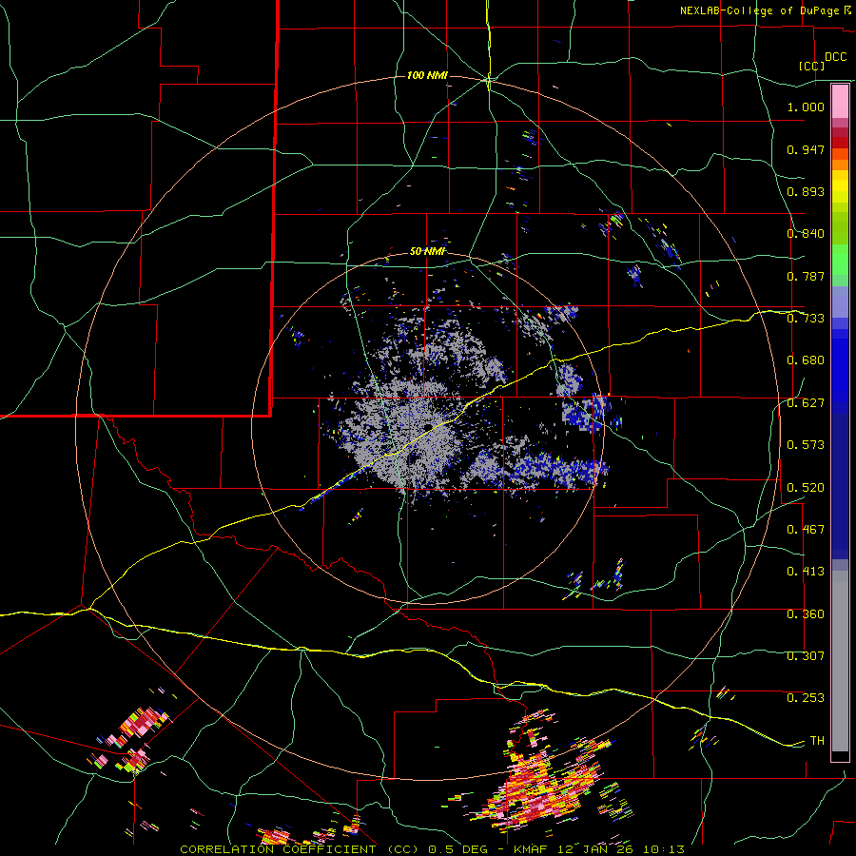Pick the bright green color bar segment
Viewport: 856px width, 856px height.
[840, 260]
